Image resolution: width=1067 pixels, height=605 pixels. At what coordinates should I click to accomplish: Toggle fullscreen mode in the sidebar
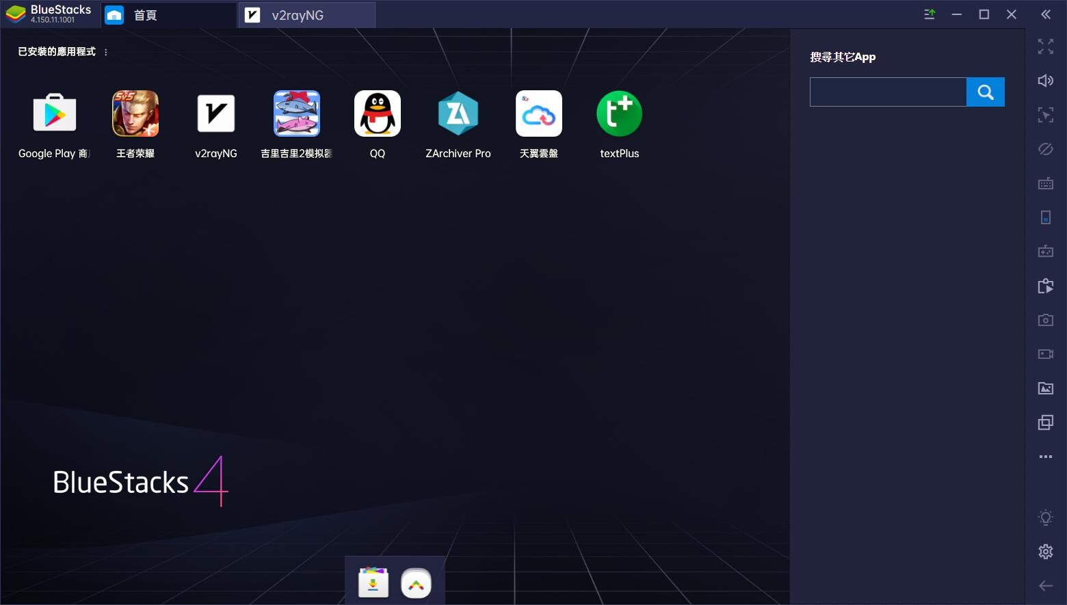click(x=1046, y=46)
